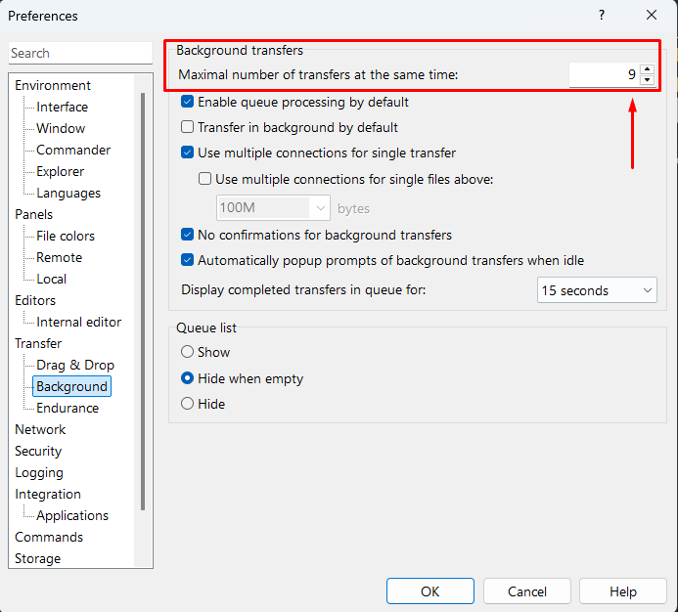Viewport: 678px width, 612px height.
Task: Click the Search preferences input field
Action: [80, 53]
